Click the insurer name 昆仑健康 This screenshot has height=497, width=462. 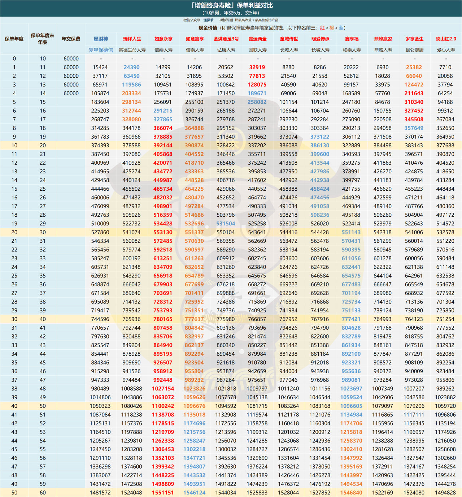[414, 50]
